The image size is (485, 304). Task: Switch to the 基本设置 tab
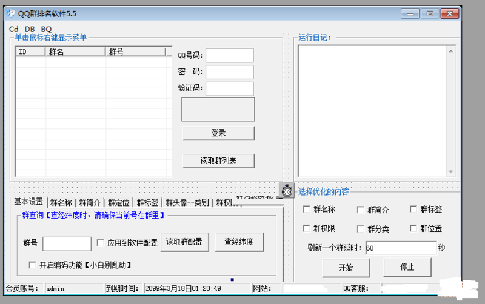click(x=28, y=202)
